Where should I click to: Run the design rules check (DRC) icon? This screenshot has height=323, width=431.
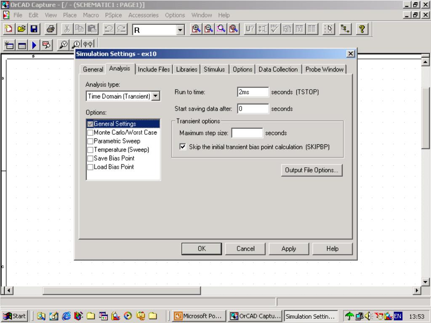tap(274, 29)
